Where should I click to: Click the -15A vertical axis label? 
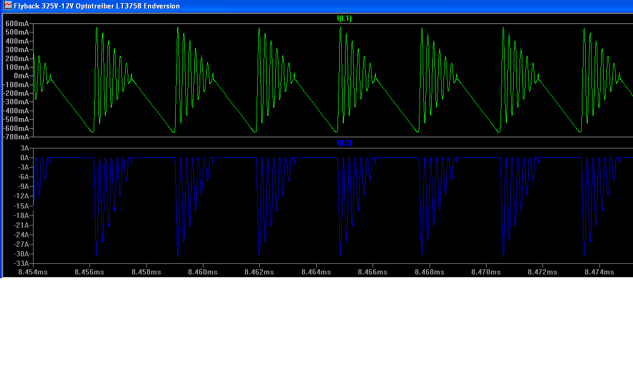pyautogui.click(x=21, y=206)
